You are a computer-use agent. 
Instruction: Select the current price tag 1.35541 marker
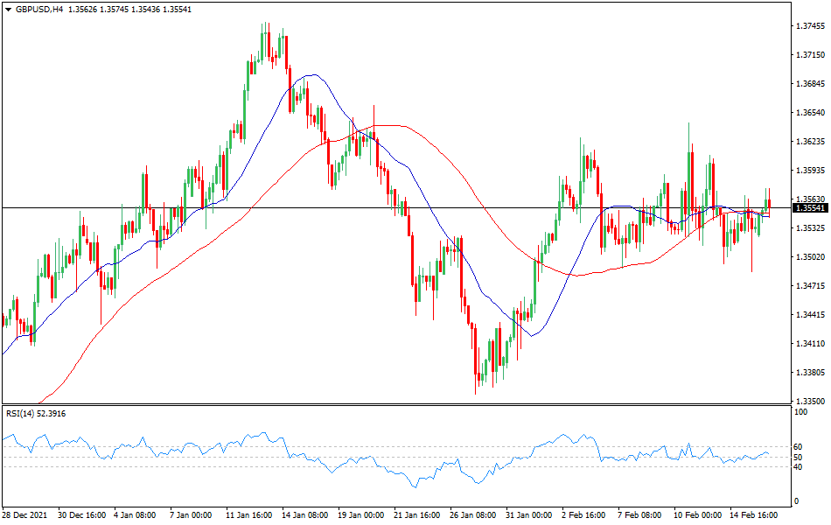tap(810, 206)
